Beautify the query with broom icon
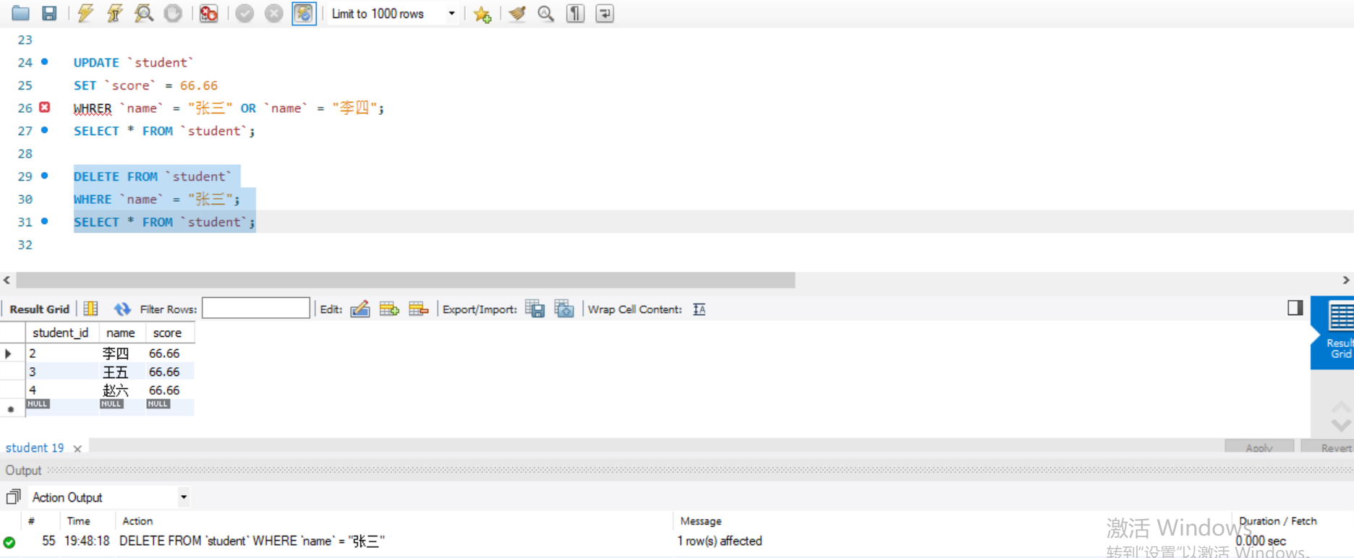The height and width of the screenshot is (558, 1354). tap(516, 13)
